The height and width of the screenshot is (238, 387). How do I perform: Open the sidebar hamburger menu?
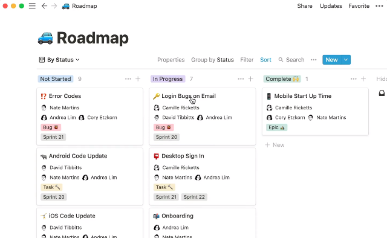click(x=32, y=6)
